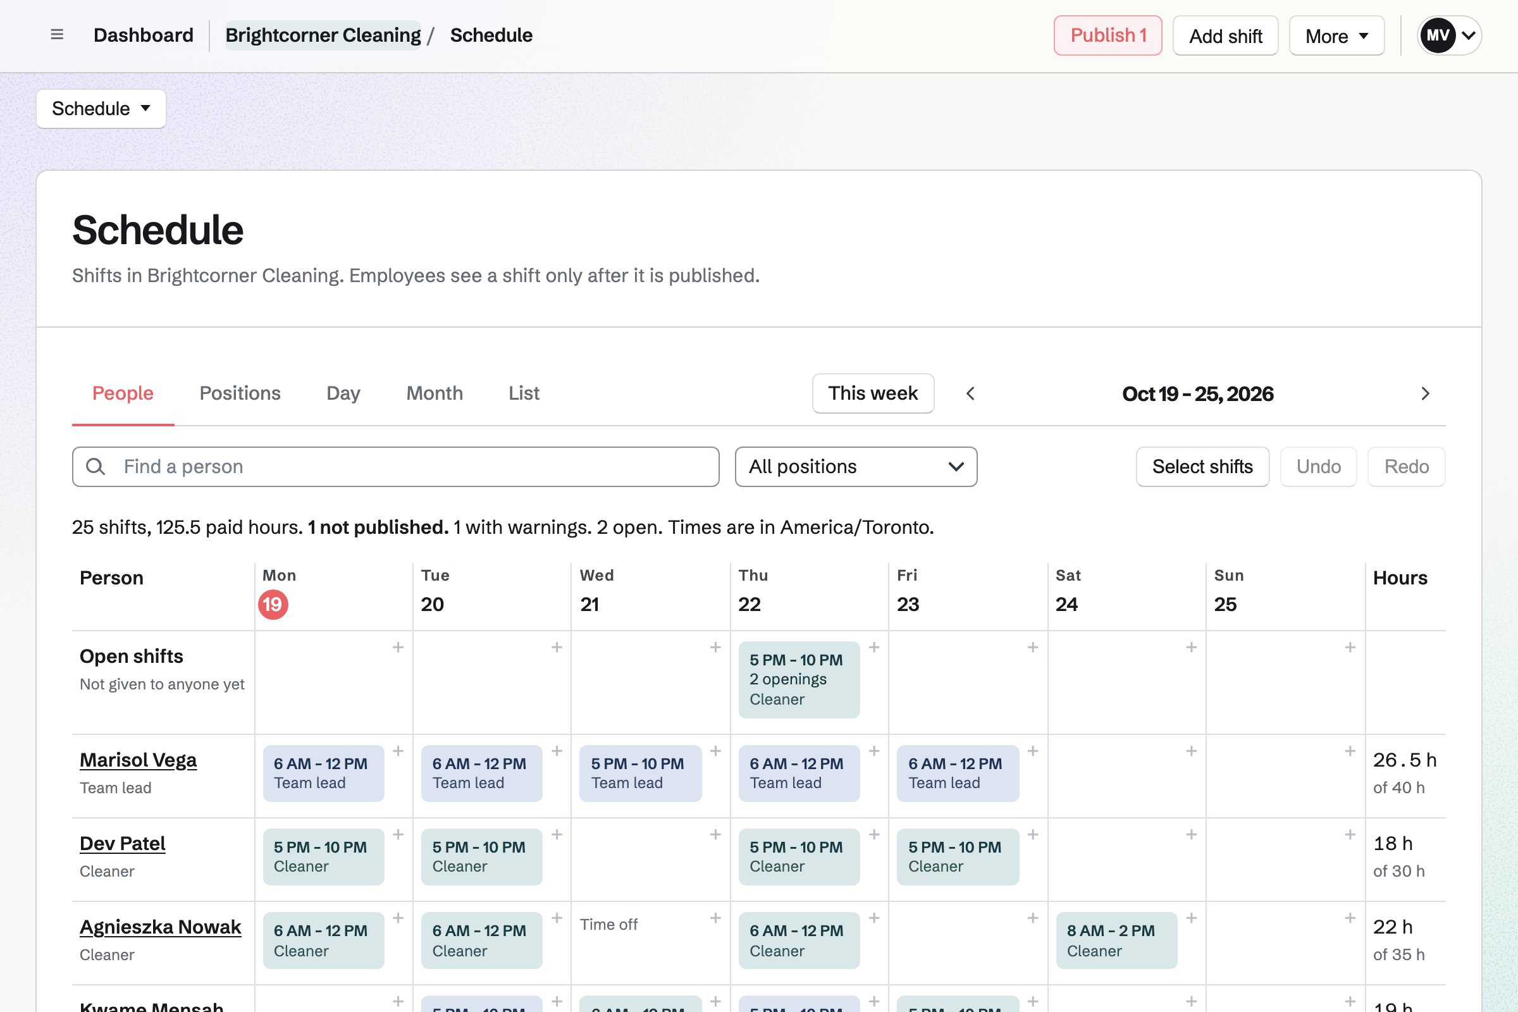Add open shift on Tuesday plus icon

pos(557,647)
